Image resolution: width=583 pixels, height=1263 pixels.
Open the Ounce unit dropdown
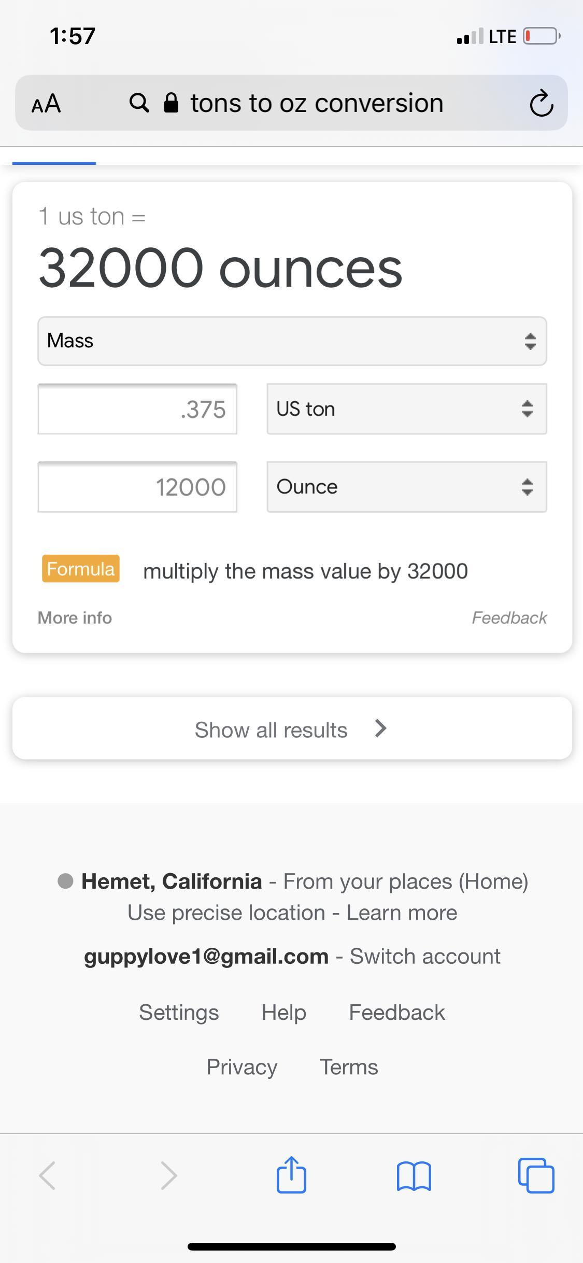pyautogui.click(x=406, y=487)
